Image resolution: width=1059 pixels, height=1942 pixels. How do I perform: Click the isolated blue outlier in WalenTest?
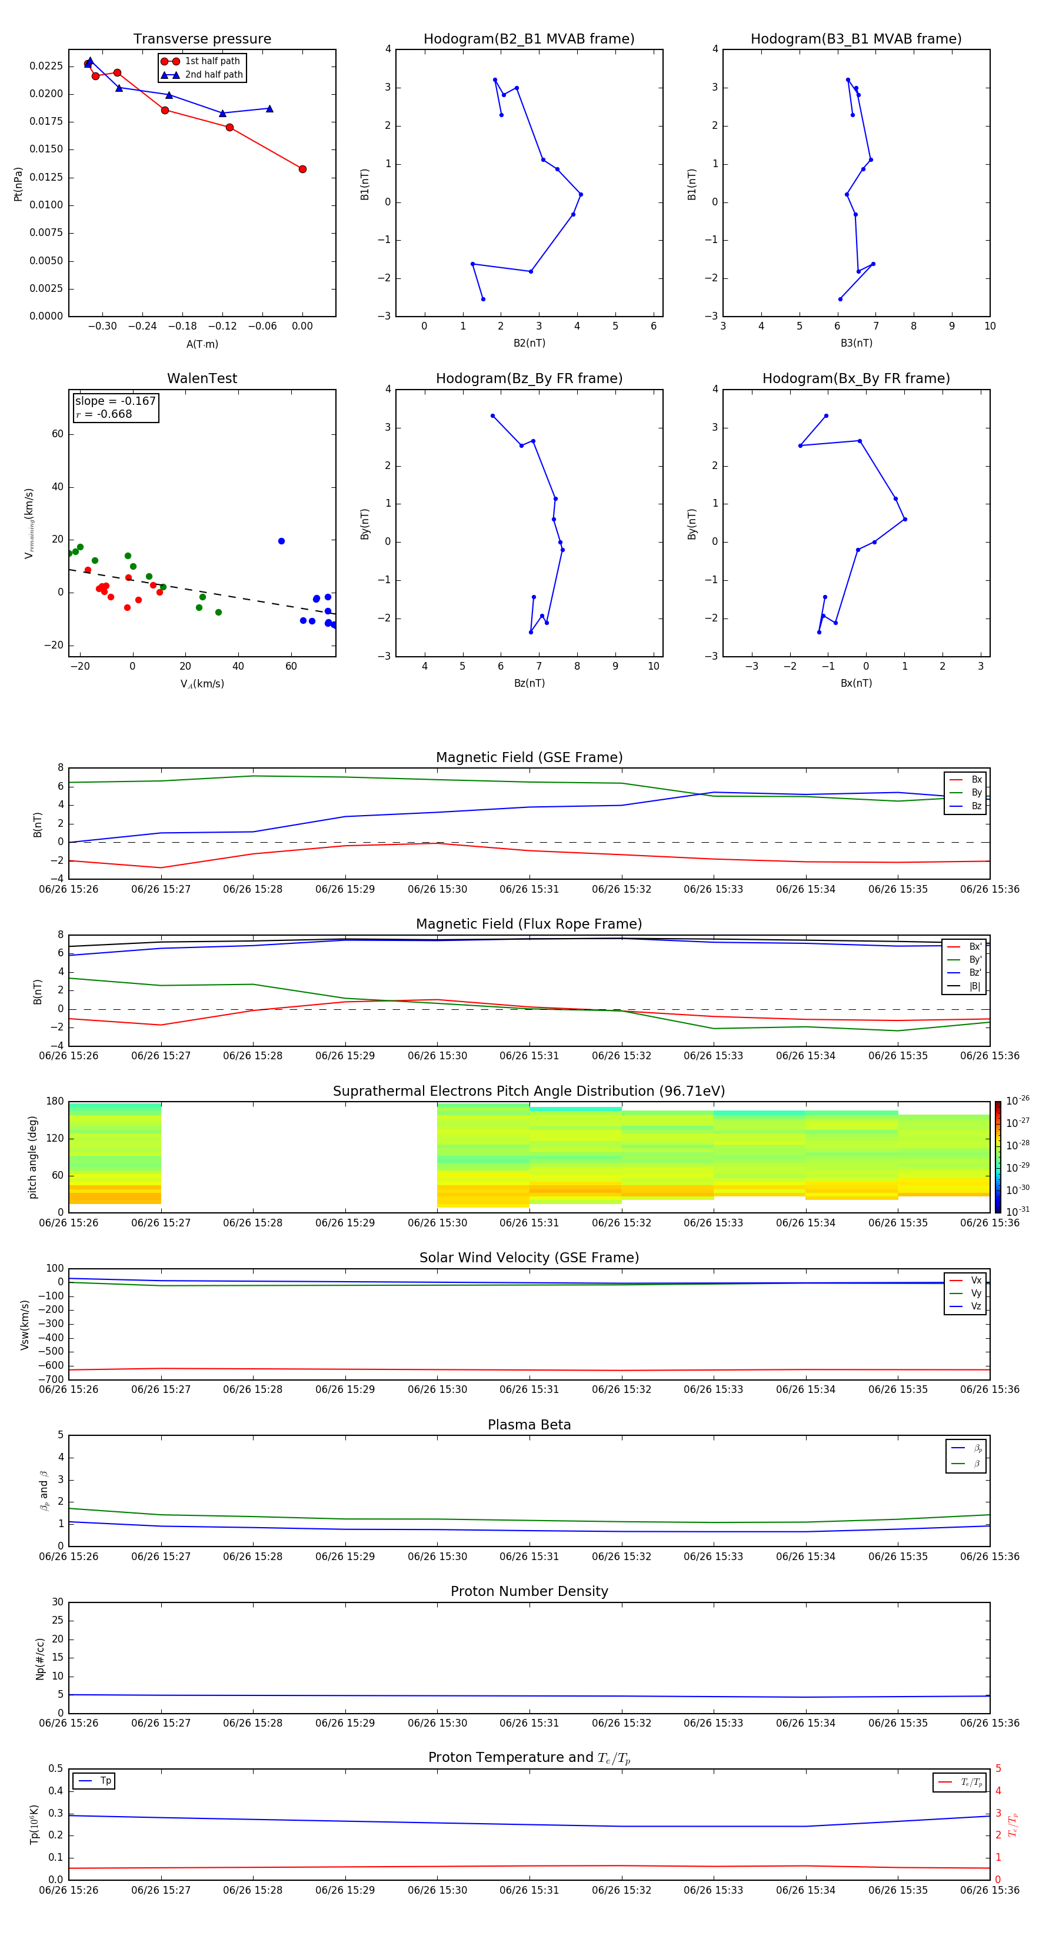[281, 541]
